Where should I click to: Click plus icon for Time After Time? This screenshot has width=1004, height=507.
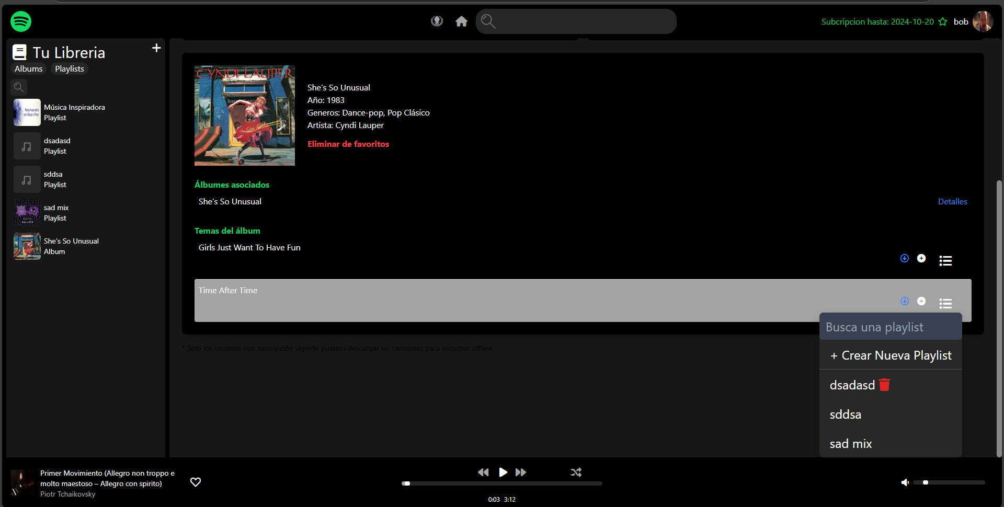point(921,301)
